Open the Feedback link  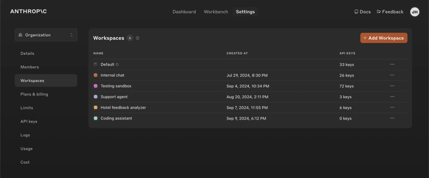[390, 12]
